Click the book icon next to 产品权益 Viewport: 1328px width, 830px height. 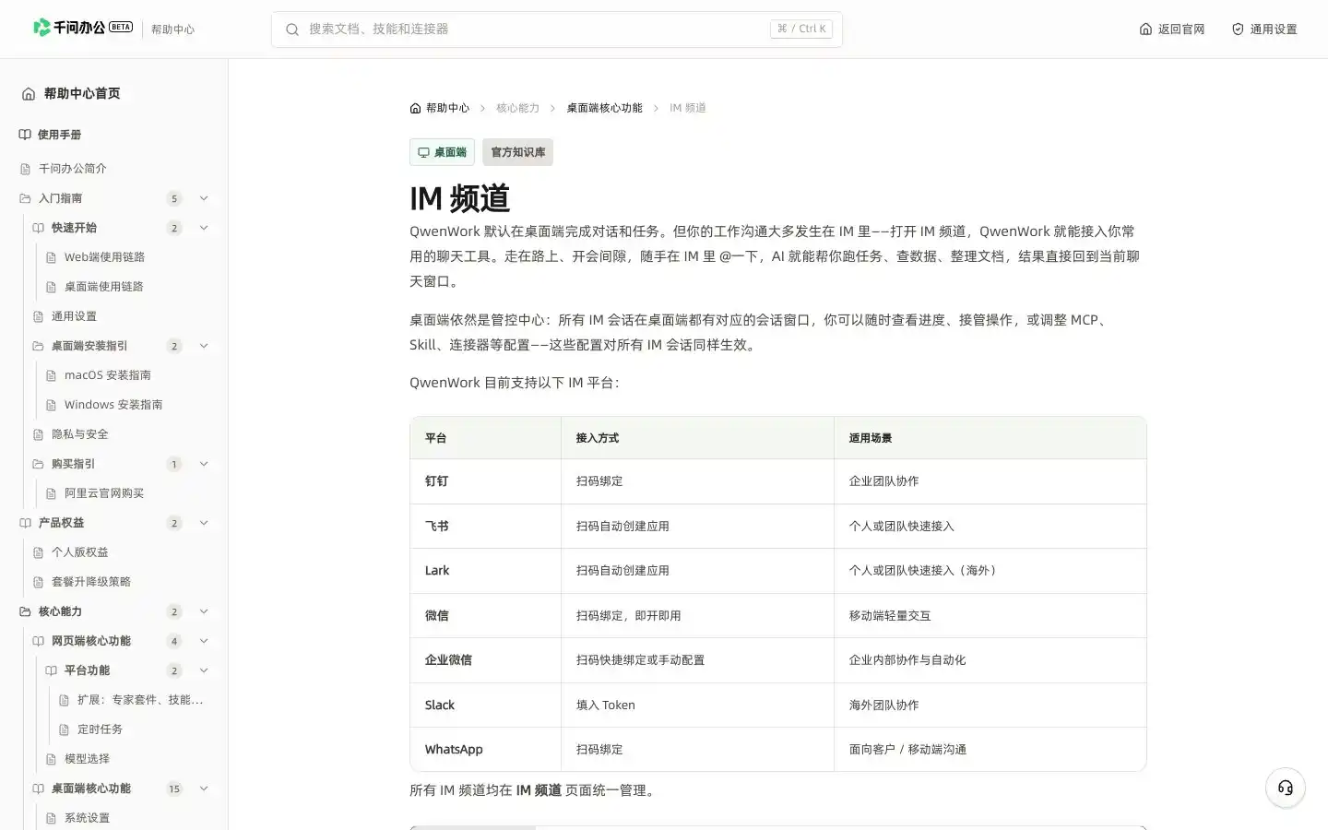25,523
